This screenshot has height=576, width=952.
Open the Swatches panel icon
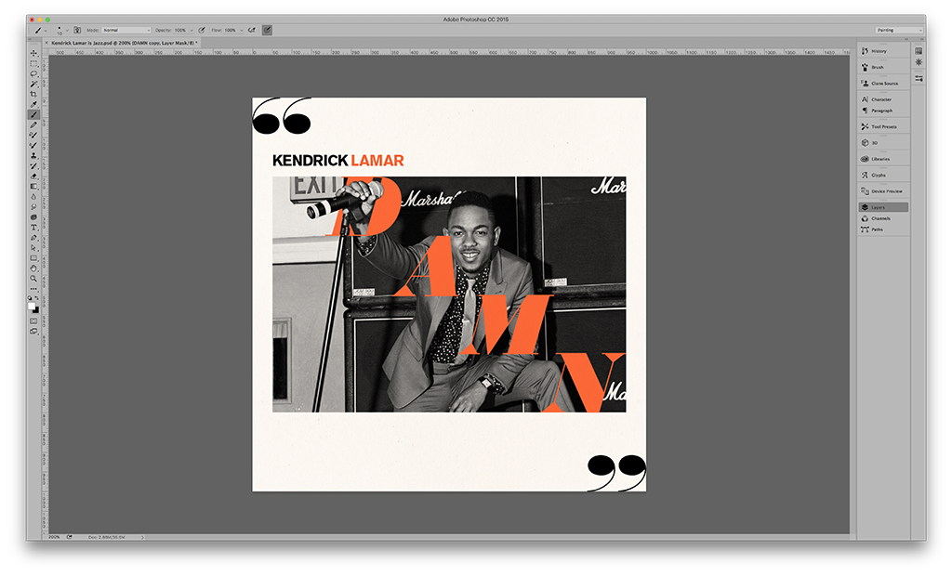pos(919,51)
